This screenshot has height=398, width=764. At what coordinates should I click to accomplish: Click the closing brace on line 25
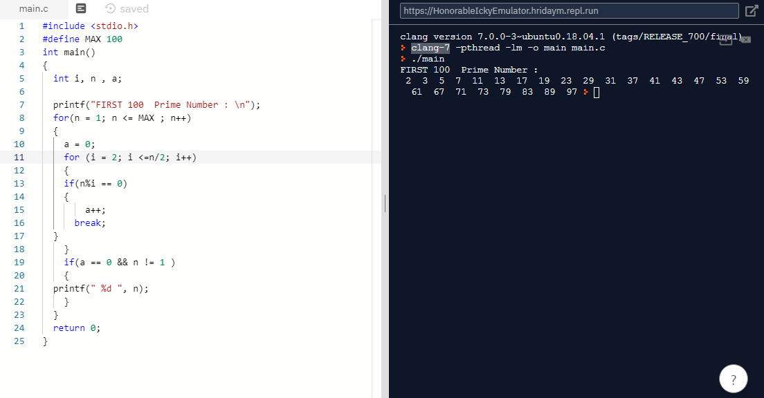[x=45, y=341]
